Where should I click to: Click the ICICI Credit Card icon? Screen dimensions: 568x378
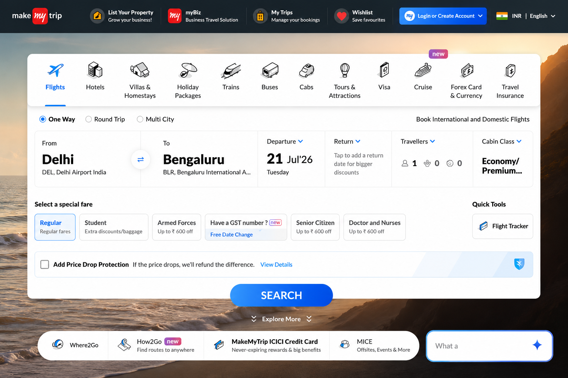click(x=219, y=345)
